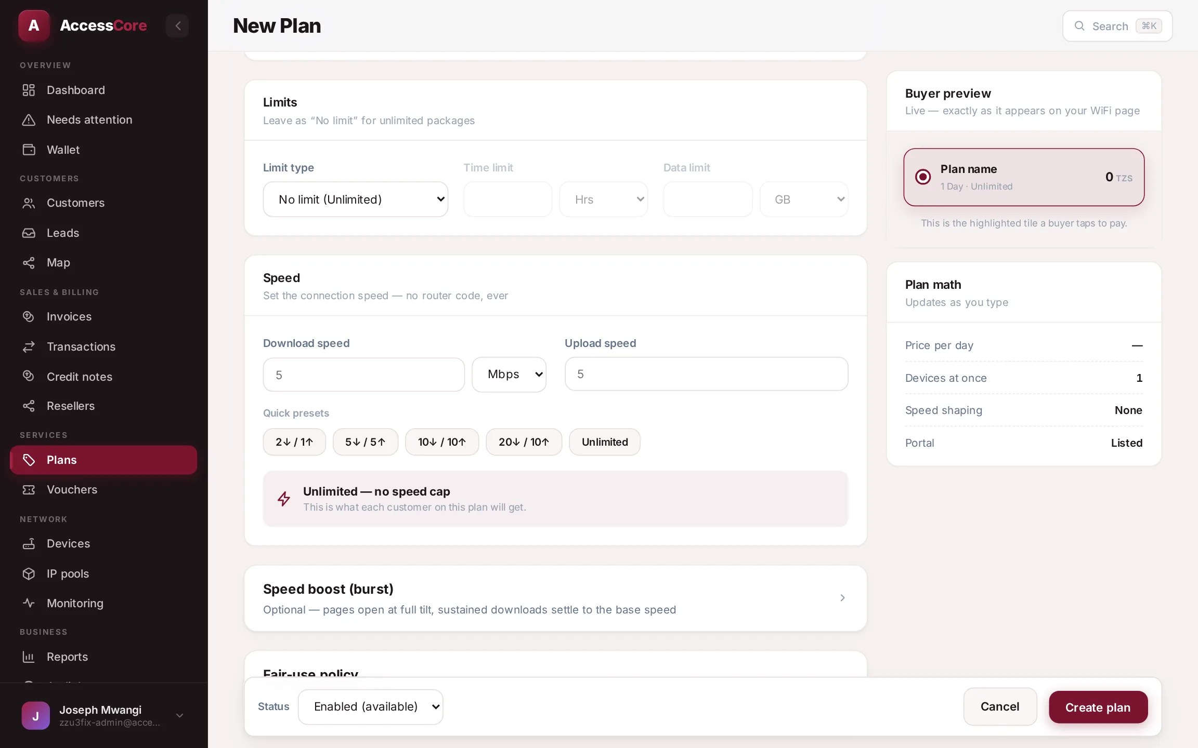Screen dimensions: 1198x748
Task: Open Dashboard via its grid icon
Action: [x=29, y=90]
